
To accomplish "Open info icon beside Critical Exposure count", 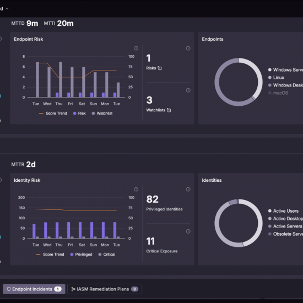I will coord(188,231).
